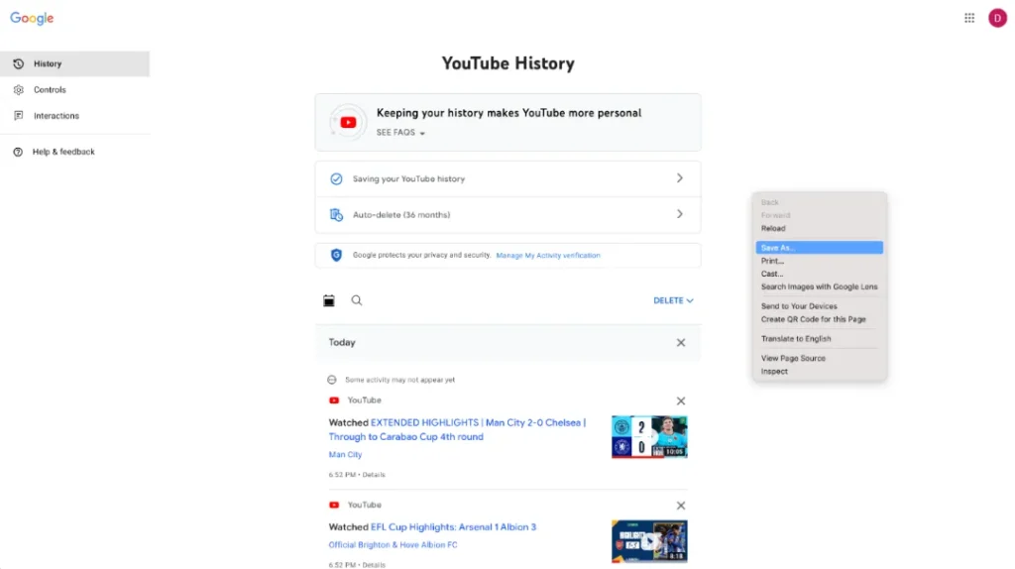Open Saving your YouTube history chevron
The width and height of the screenshot is (1015, 569).
point(680,178)
